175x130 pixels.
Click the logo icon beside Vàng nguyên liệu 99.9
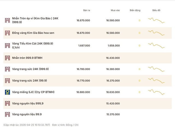[8, 114]
